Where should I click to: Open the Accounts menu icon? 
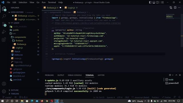tap(4, 84)
